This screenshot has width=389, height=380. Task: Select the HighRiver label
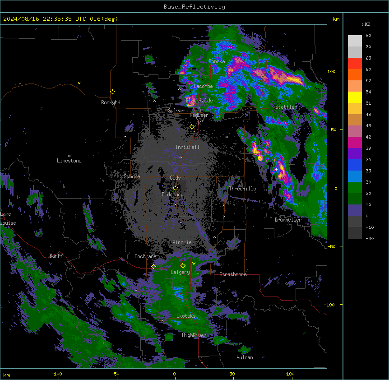point(194,335)
